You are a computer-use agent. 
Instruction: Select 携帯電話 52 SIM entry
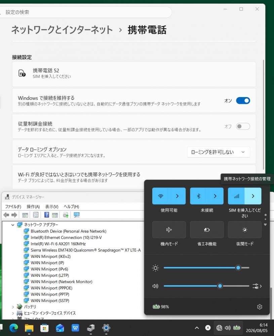click(134, 74)
